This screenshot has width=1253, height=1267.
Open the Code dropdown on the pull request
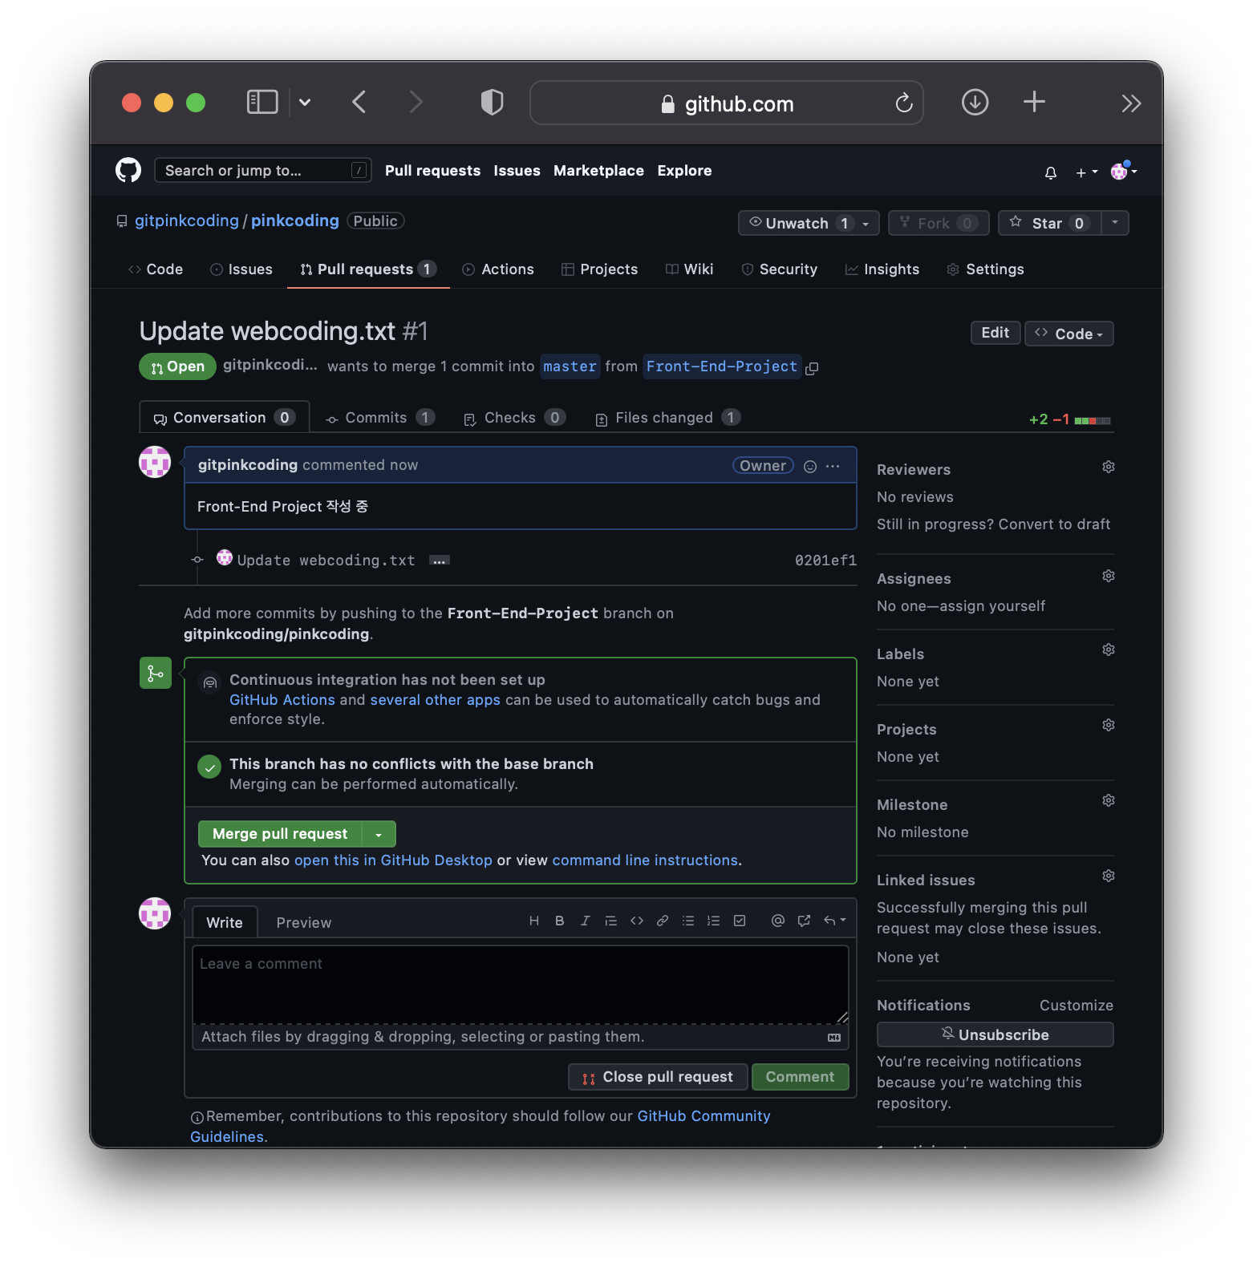[x=1069, y=334]
